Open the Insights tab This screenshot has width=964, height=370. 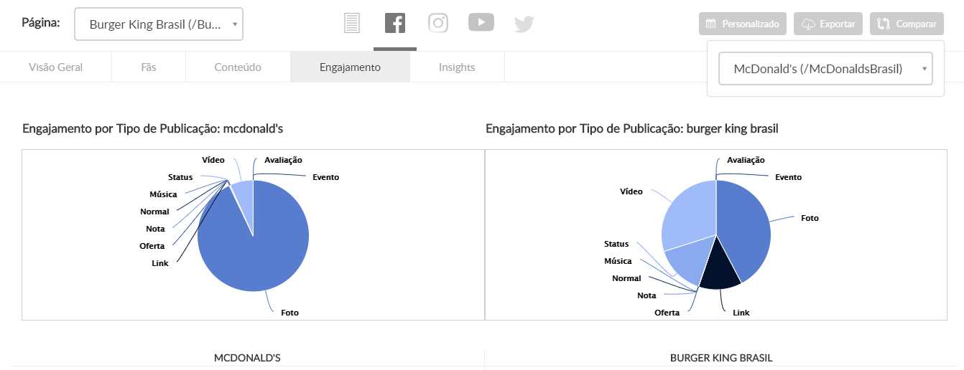pos(457,67)
